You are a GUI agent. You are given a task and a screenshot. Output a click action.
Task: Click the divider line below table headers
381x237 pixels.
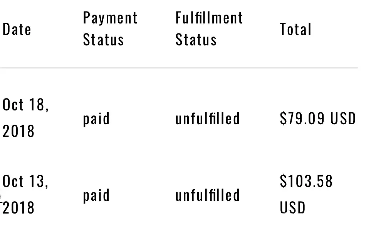point(179,68)
